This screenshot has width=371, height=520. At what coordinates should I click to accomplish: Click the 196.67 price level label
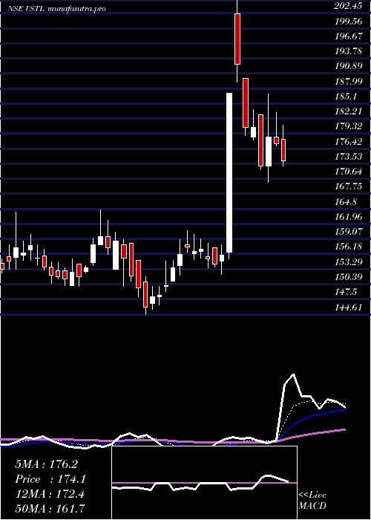[347, 36]
